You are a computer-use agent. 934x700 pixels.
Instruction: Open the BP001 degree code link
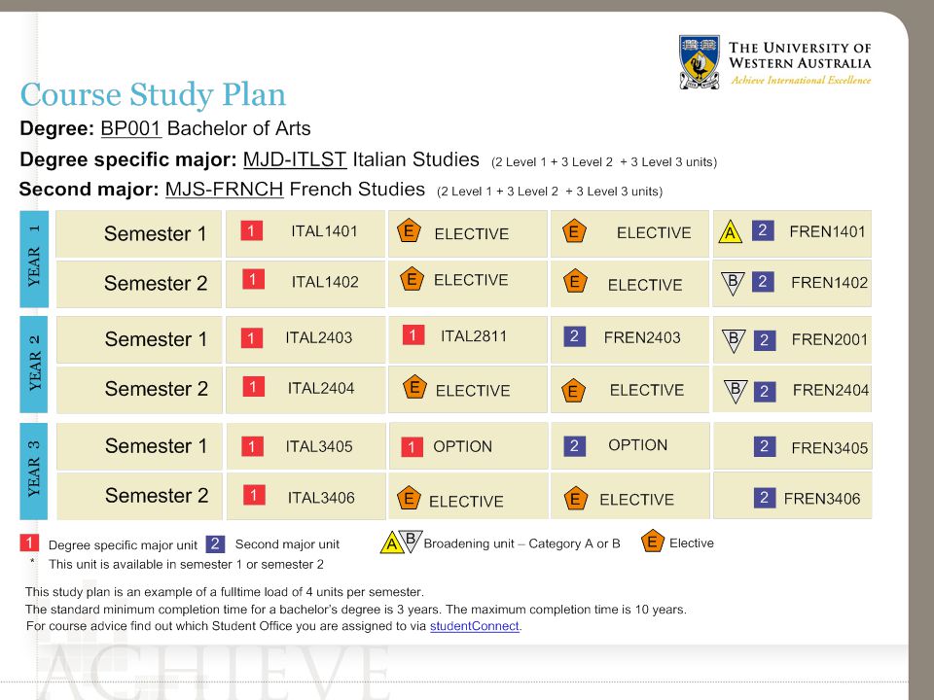131,128
